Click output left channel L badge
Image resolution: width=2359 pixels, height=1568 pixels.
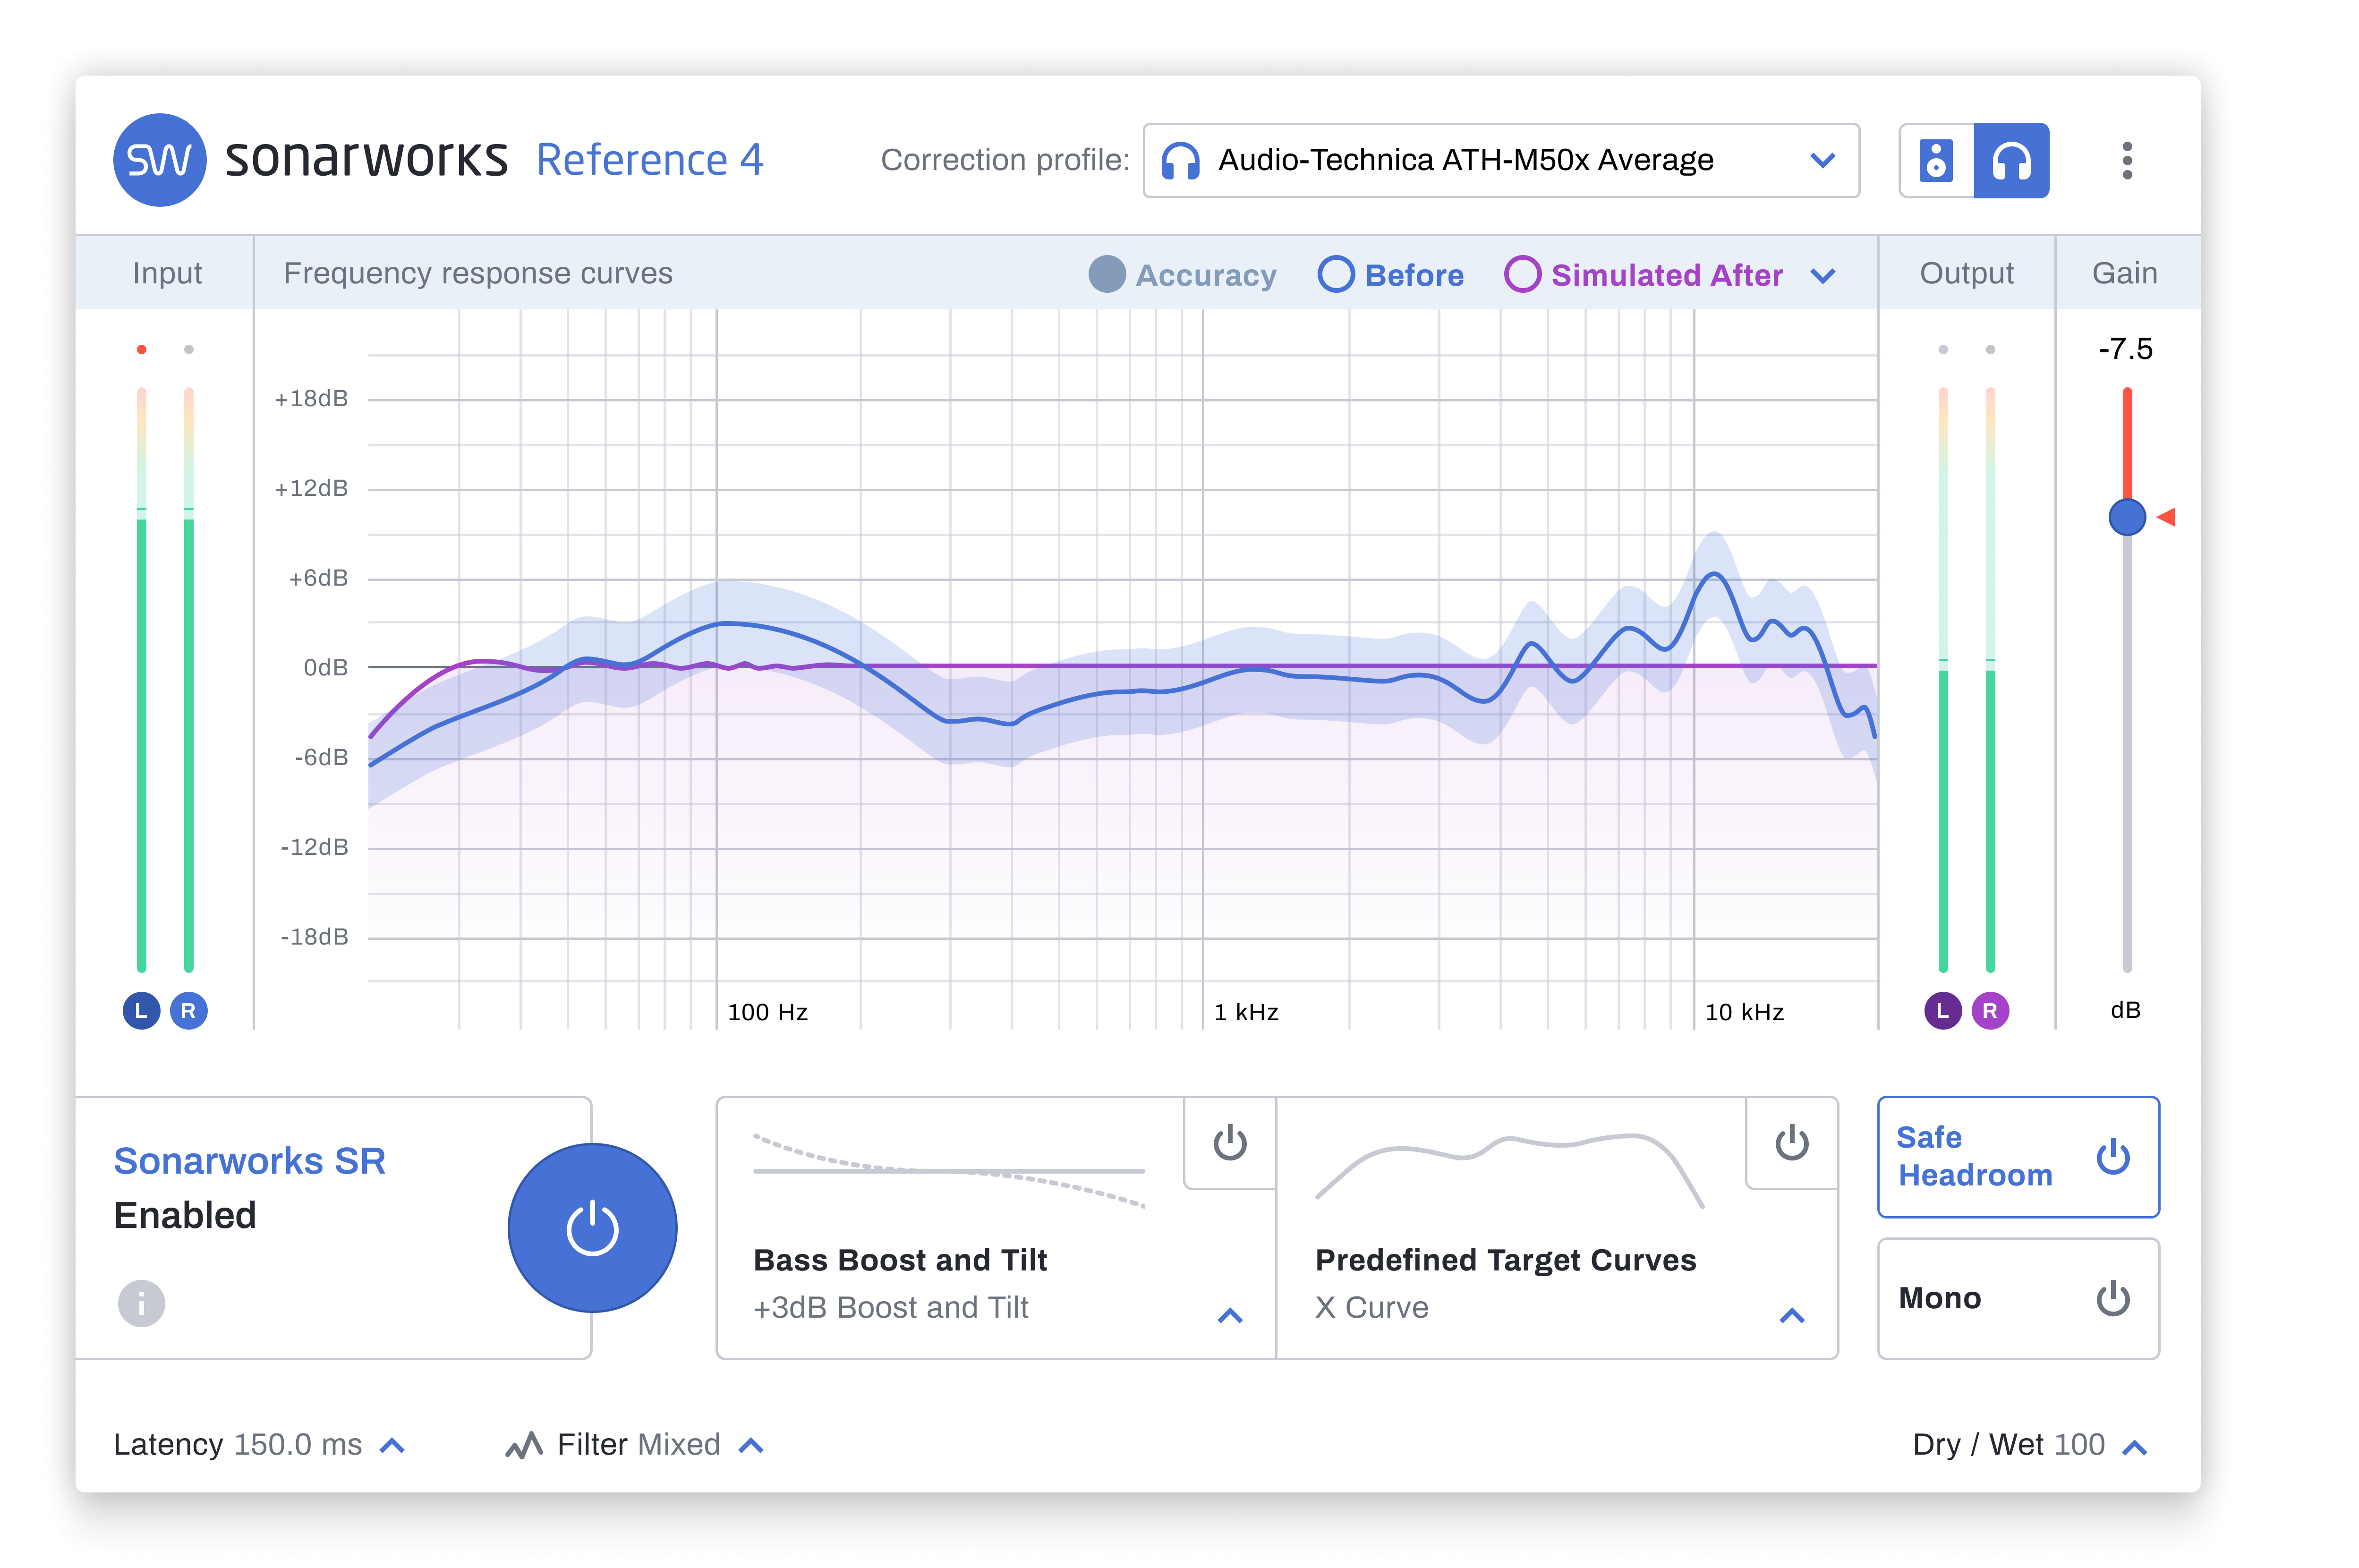pos(1942,1010)
